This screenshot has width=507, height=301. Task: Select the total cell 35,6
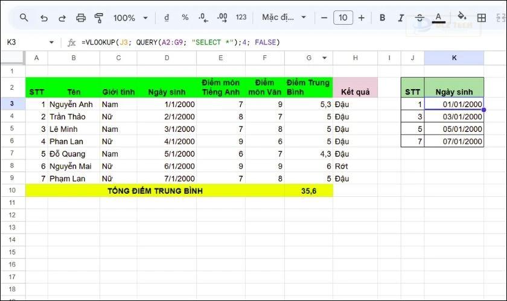[308, 191]
